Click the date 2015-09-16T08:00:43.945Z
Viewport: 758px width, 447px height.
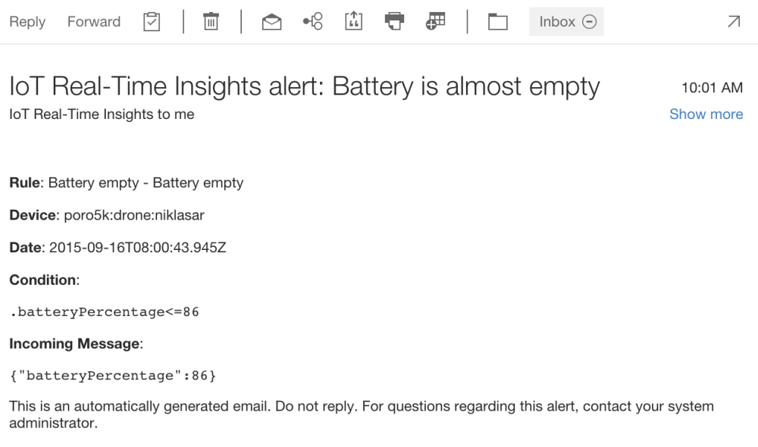[138, 248]
